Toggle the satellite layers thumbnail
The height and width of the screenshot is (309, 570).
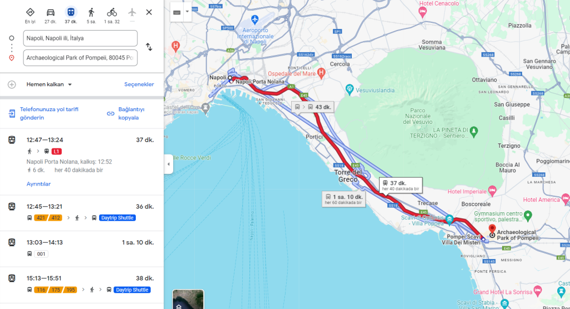188,299
